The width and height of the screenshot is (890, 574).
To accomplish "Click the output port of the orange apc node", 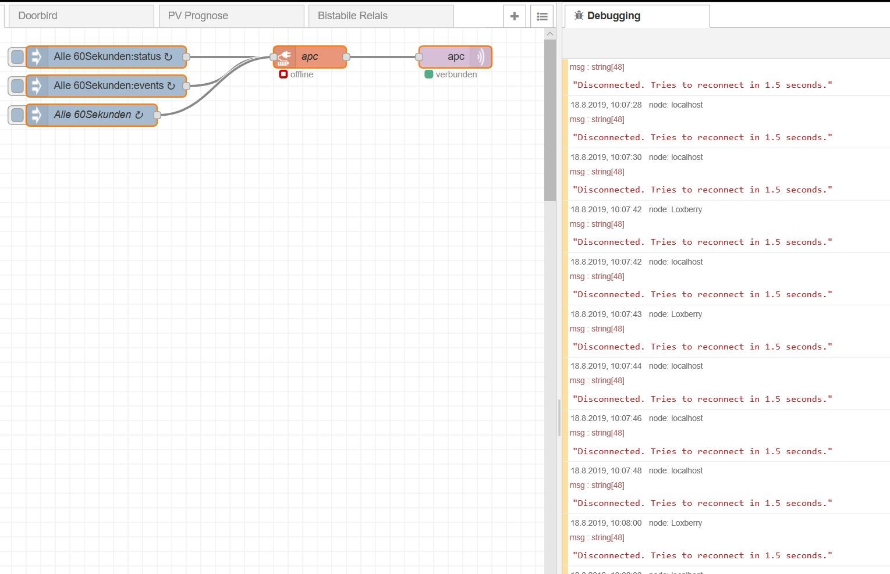I will click(346, 57).
